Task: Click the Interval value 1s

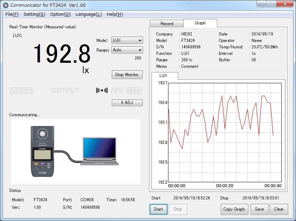Action: [254, 53]
